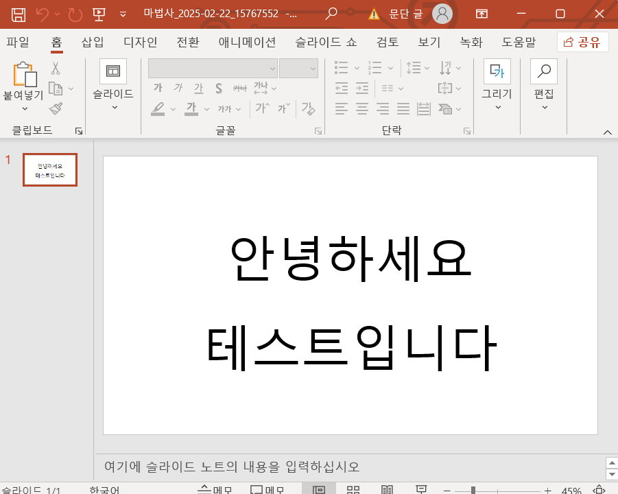Viewport: 618px width, 494px height.
Task: Open the 파일 tab
Action: point(18,42)
